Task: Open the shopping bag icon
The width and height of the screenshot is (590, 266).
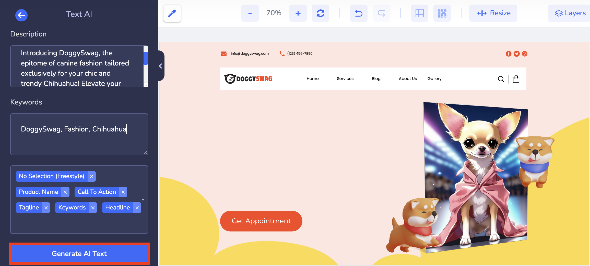Action: pyautogui.click(x=516, y=79)
